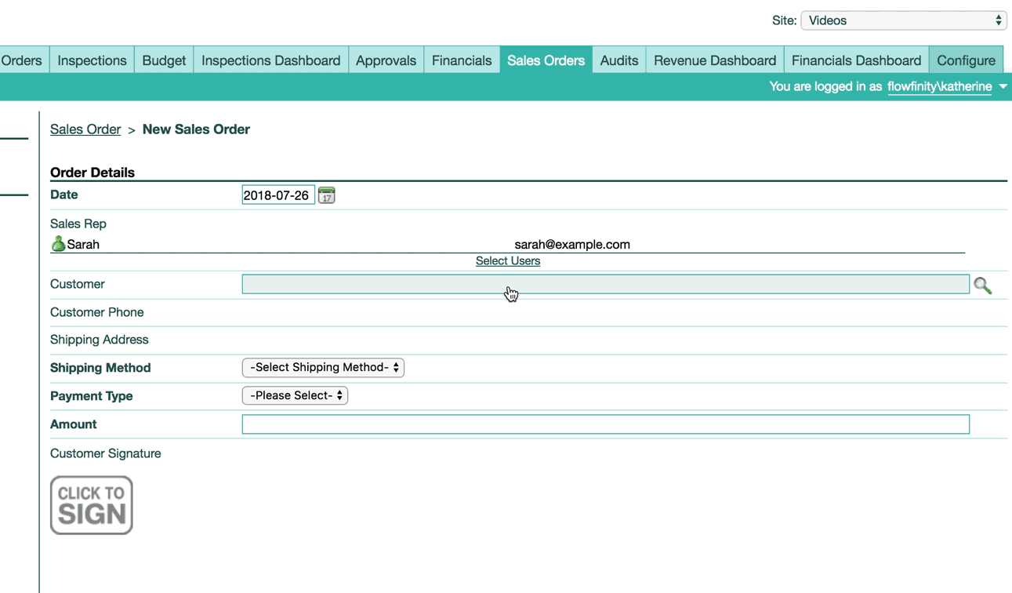The width and height of the screenshot is (1012, 593).
Task: Open the Configure tab
Action: (x=966, y=60)
